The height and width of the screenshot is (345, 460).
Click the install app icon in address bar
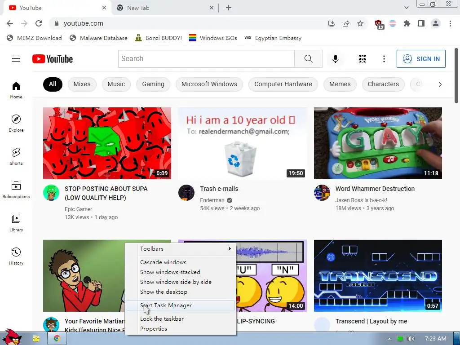coord(332,23)
